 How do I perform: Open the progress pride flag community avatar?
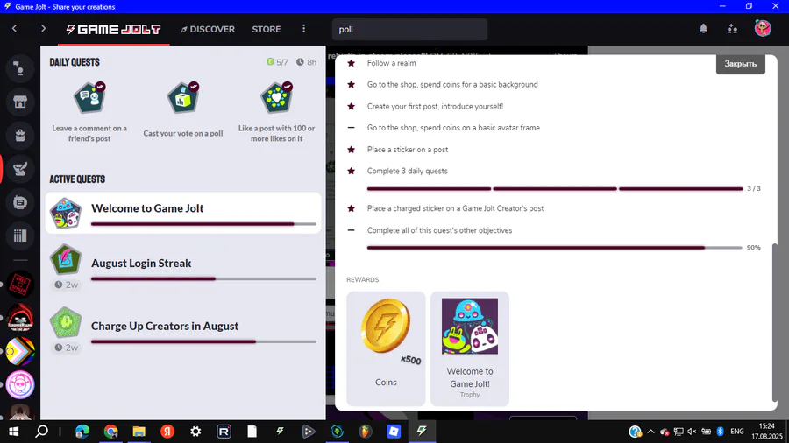click(20, 351)
